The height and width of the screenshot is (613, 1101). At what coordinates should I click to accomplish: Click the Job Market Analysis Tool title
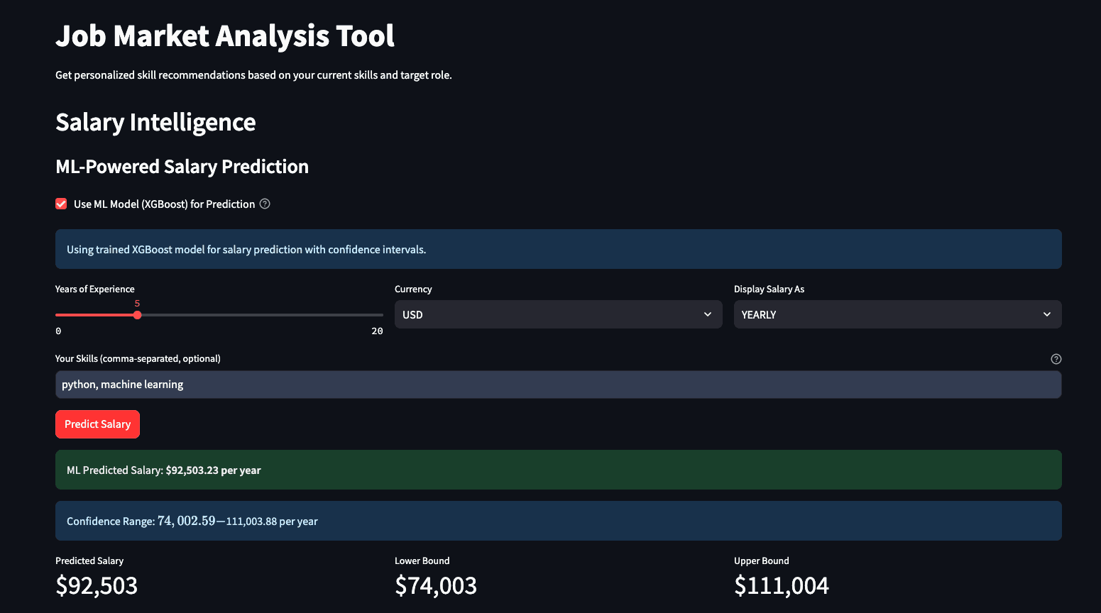point(225,36)
